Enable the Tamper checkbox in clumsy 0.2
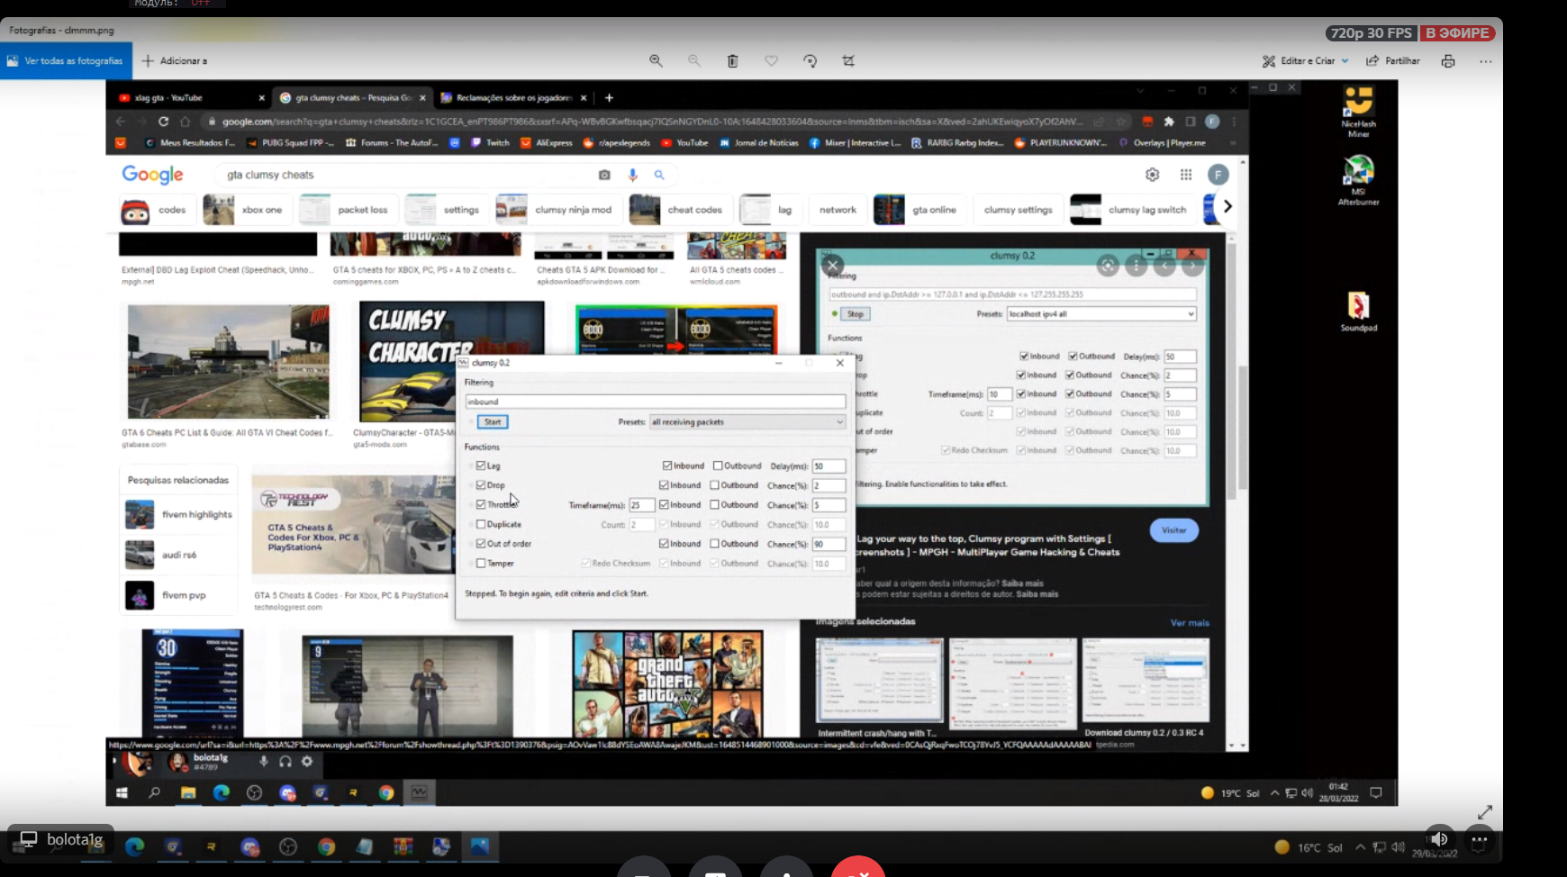1567x877 pixels. tap(481, 564)
